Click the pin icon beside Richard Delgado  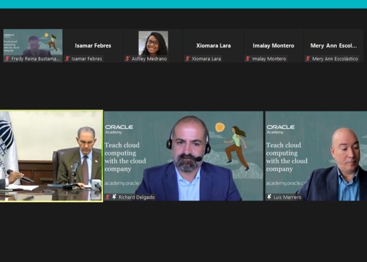point(114,197)
